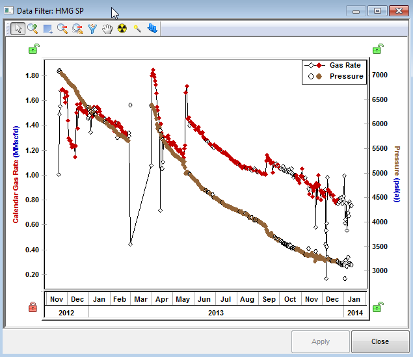The height and width of the screenshot is (357, 413).
Task: Click the May month label
Action: (x=183, y=299)
